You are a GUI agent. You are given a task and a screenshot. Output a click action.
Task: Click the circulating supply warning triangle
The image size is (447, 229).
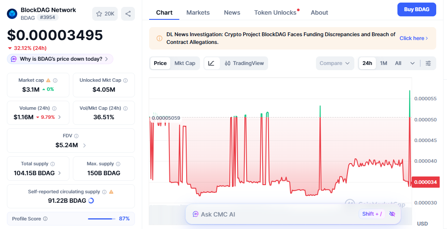point(111,192)
